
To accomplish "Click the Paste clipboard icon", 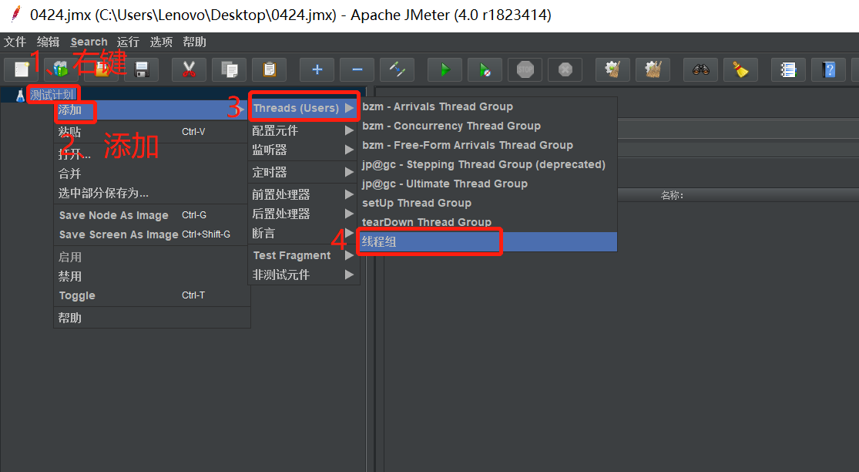I will pyautogui.click(x=269, y=69).
